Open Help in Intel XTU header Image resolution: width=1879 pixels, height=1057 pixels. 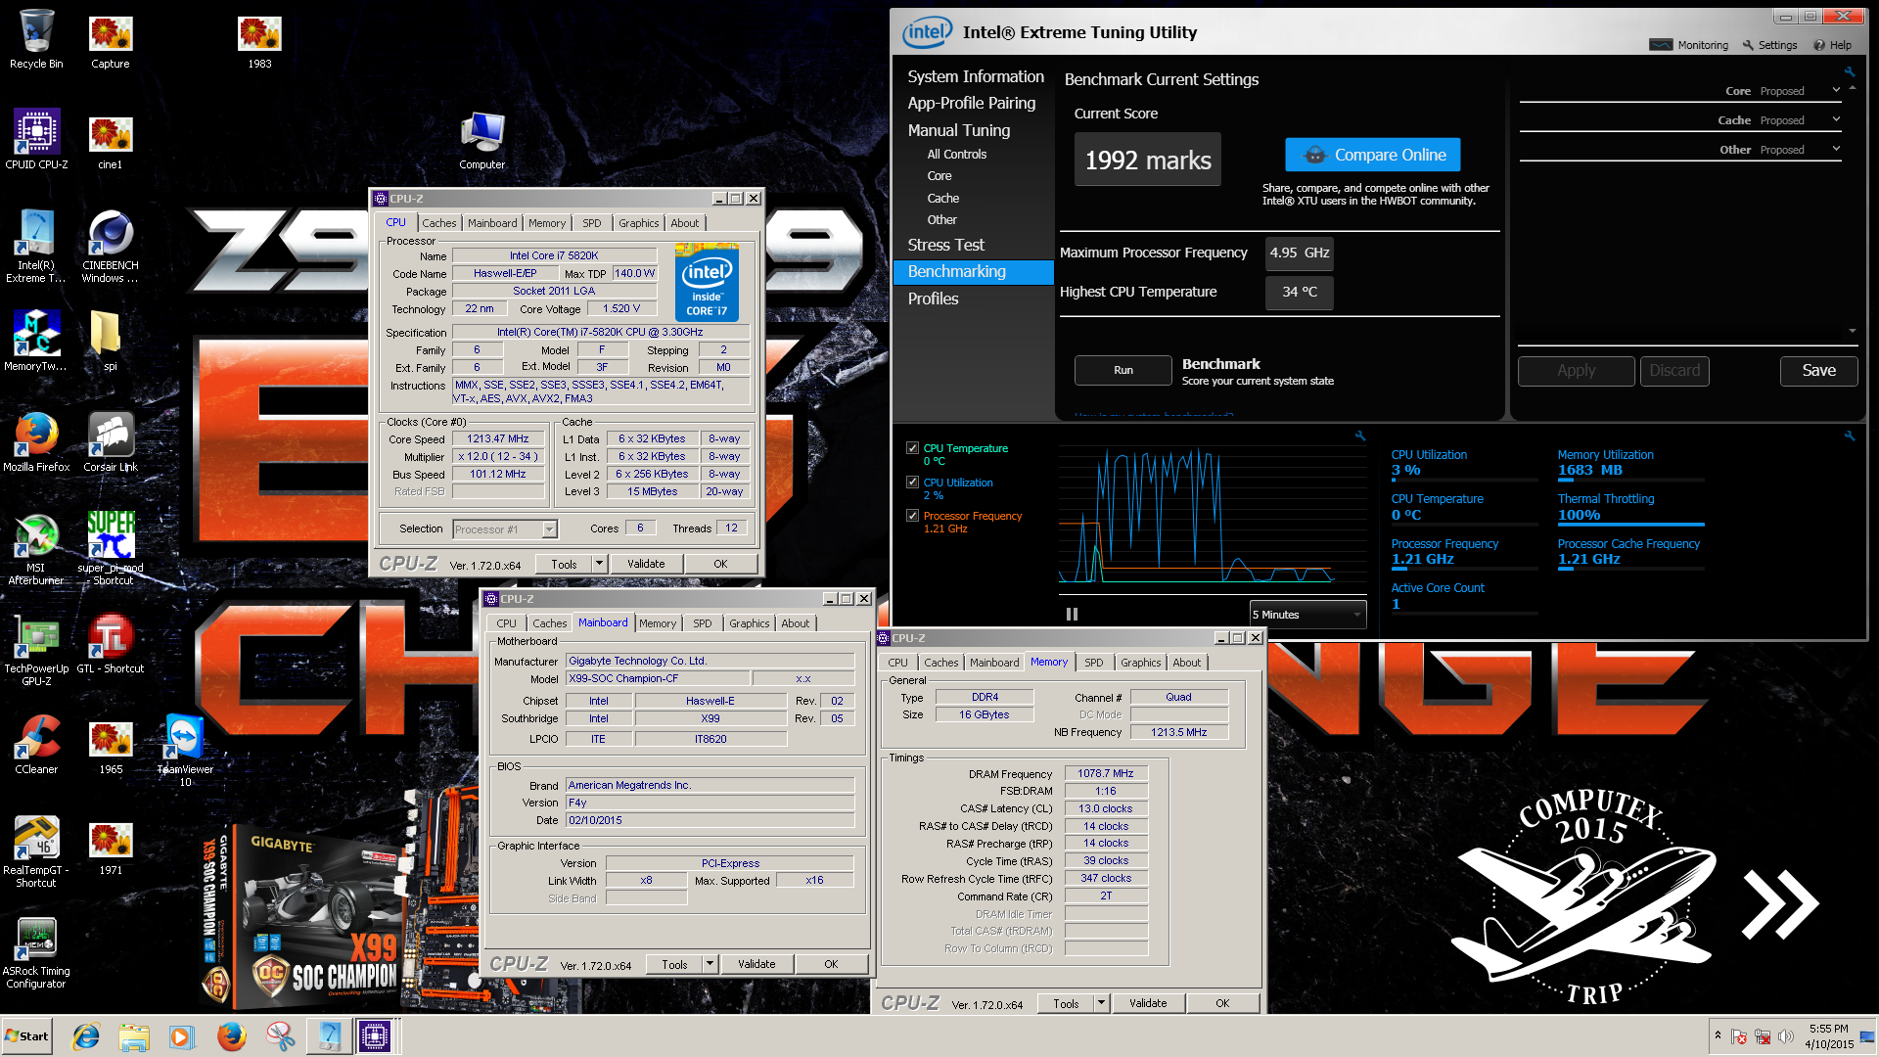click(x=1833, y=45)
